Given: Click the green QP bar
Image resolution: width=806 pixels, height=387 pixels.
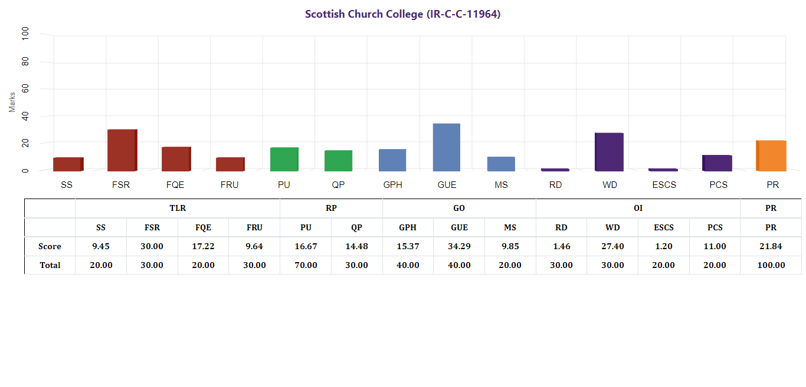Looking at the screenshot, I should 338,161.
